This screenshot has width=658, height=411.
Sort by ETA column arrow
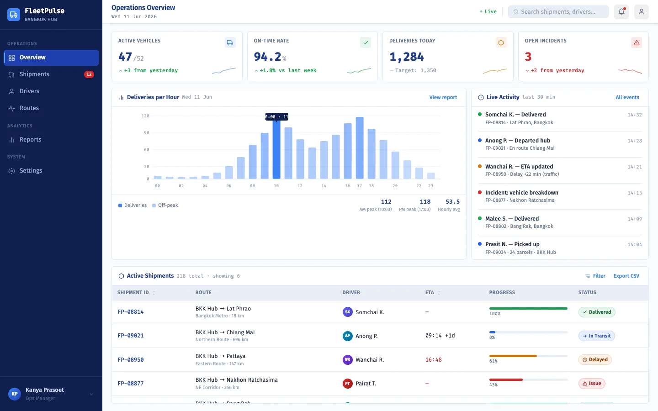point(439,293)
